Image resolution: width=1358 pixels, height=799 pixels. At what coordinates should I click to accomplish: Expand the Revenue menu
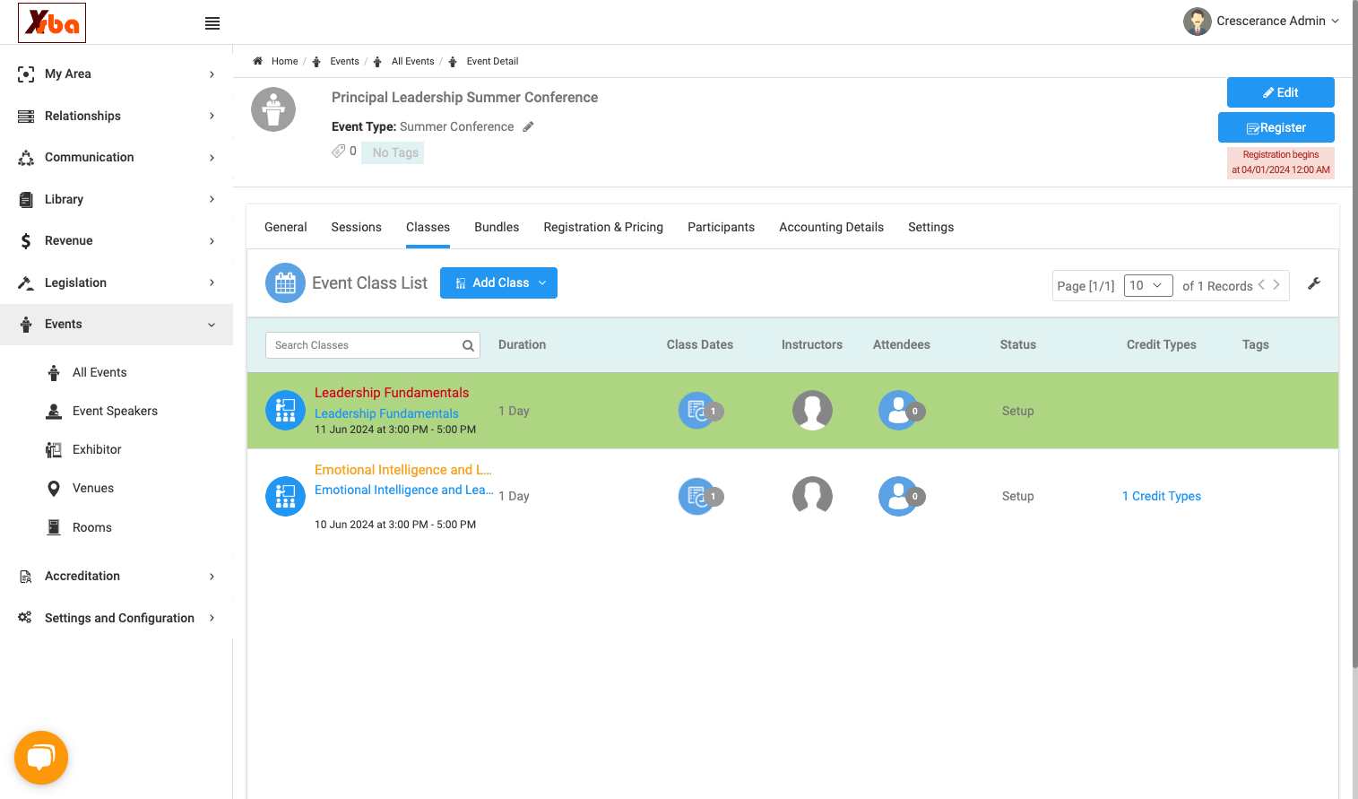click(x=117, y=240)
